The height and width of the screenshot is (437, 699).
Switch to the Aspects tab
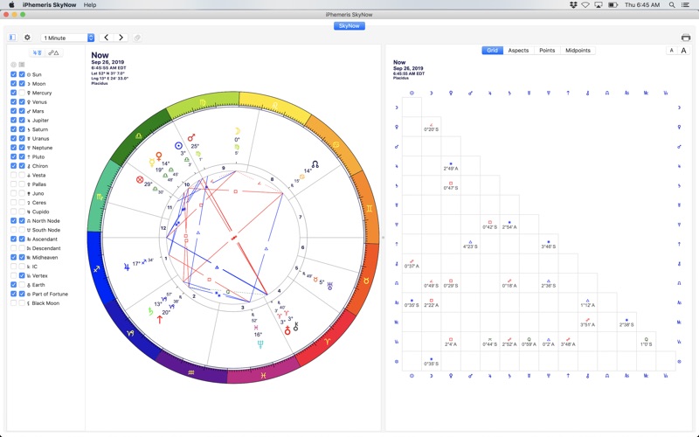coord(518,51)
